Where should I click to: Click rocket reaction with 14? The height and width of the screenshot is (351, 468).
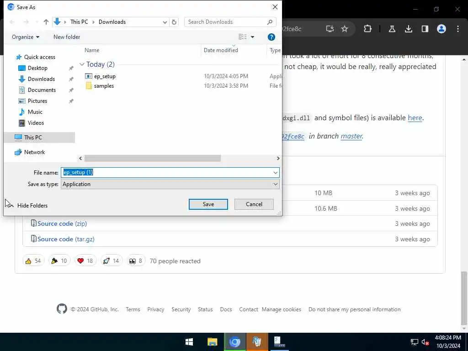pos(112,261)
